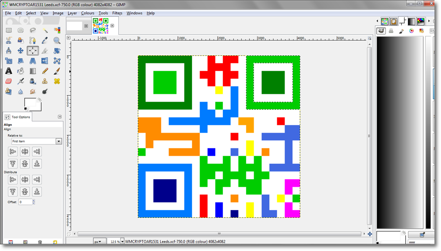Choose the Pencil tool
441x251 pixels.
45,71
